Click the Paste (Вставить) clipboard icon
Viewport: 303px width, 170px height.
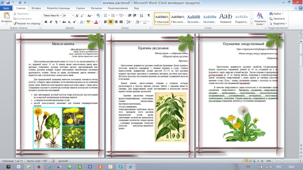coord(6,16)
